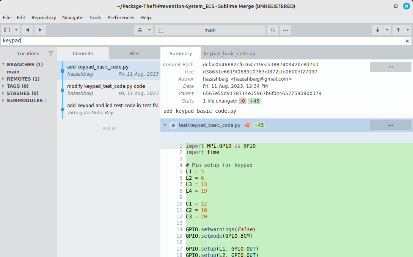Expand the STASHES section
Image resolution: width=413 pixels, height=257 pixels.
[x=3, y=93]
